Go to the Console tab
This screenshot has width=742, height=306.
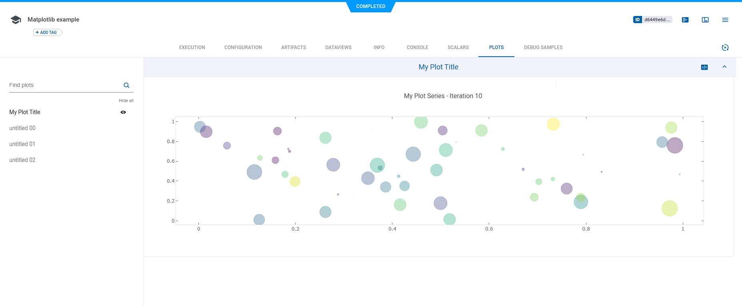pos(417,47)
